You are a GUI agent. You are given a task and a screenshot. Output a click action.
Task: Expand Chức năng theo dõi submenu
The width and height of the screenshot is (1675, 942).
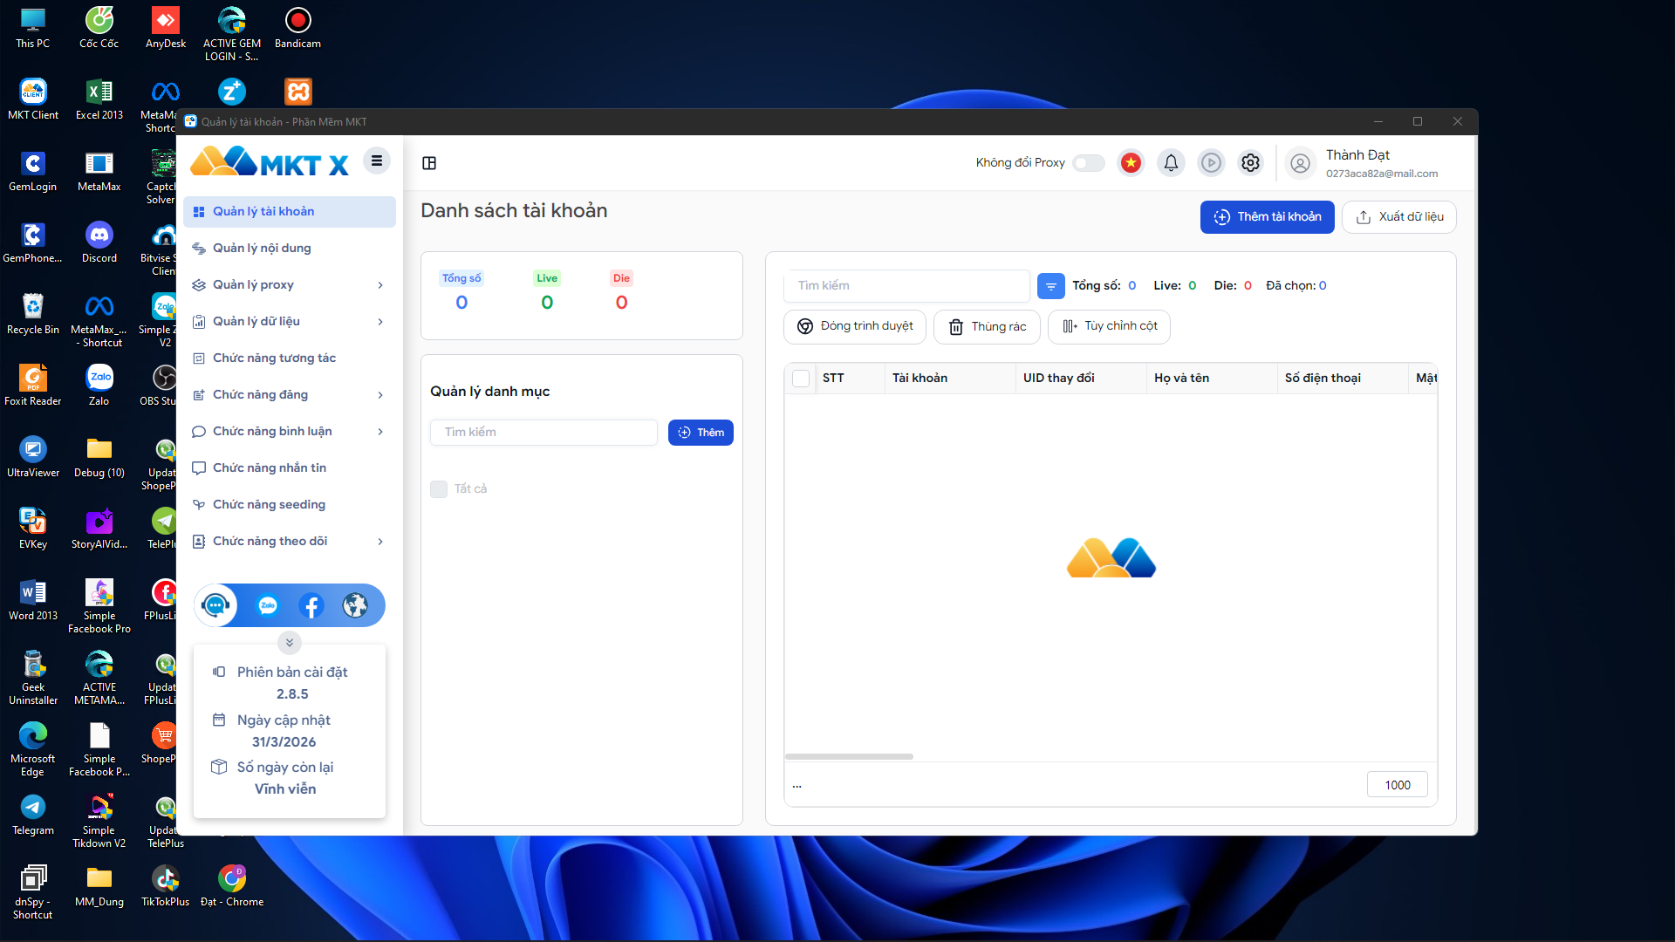pyautogui.click(x=380, y=542)
